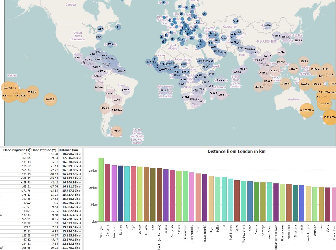Click the 10168.2 bubble on the map
336x250 pixels.
tap(99, 87)
